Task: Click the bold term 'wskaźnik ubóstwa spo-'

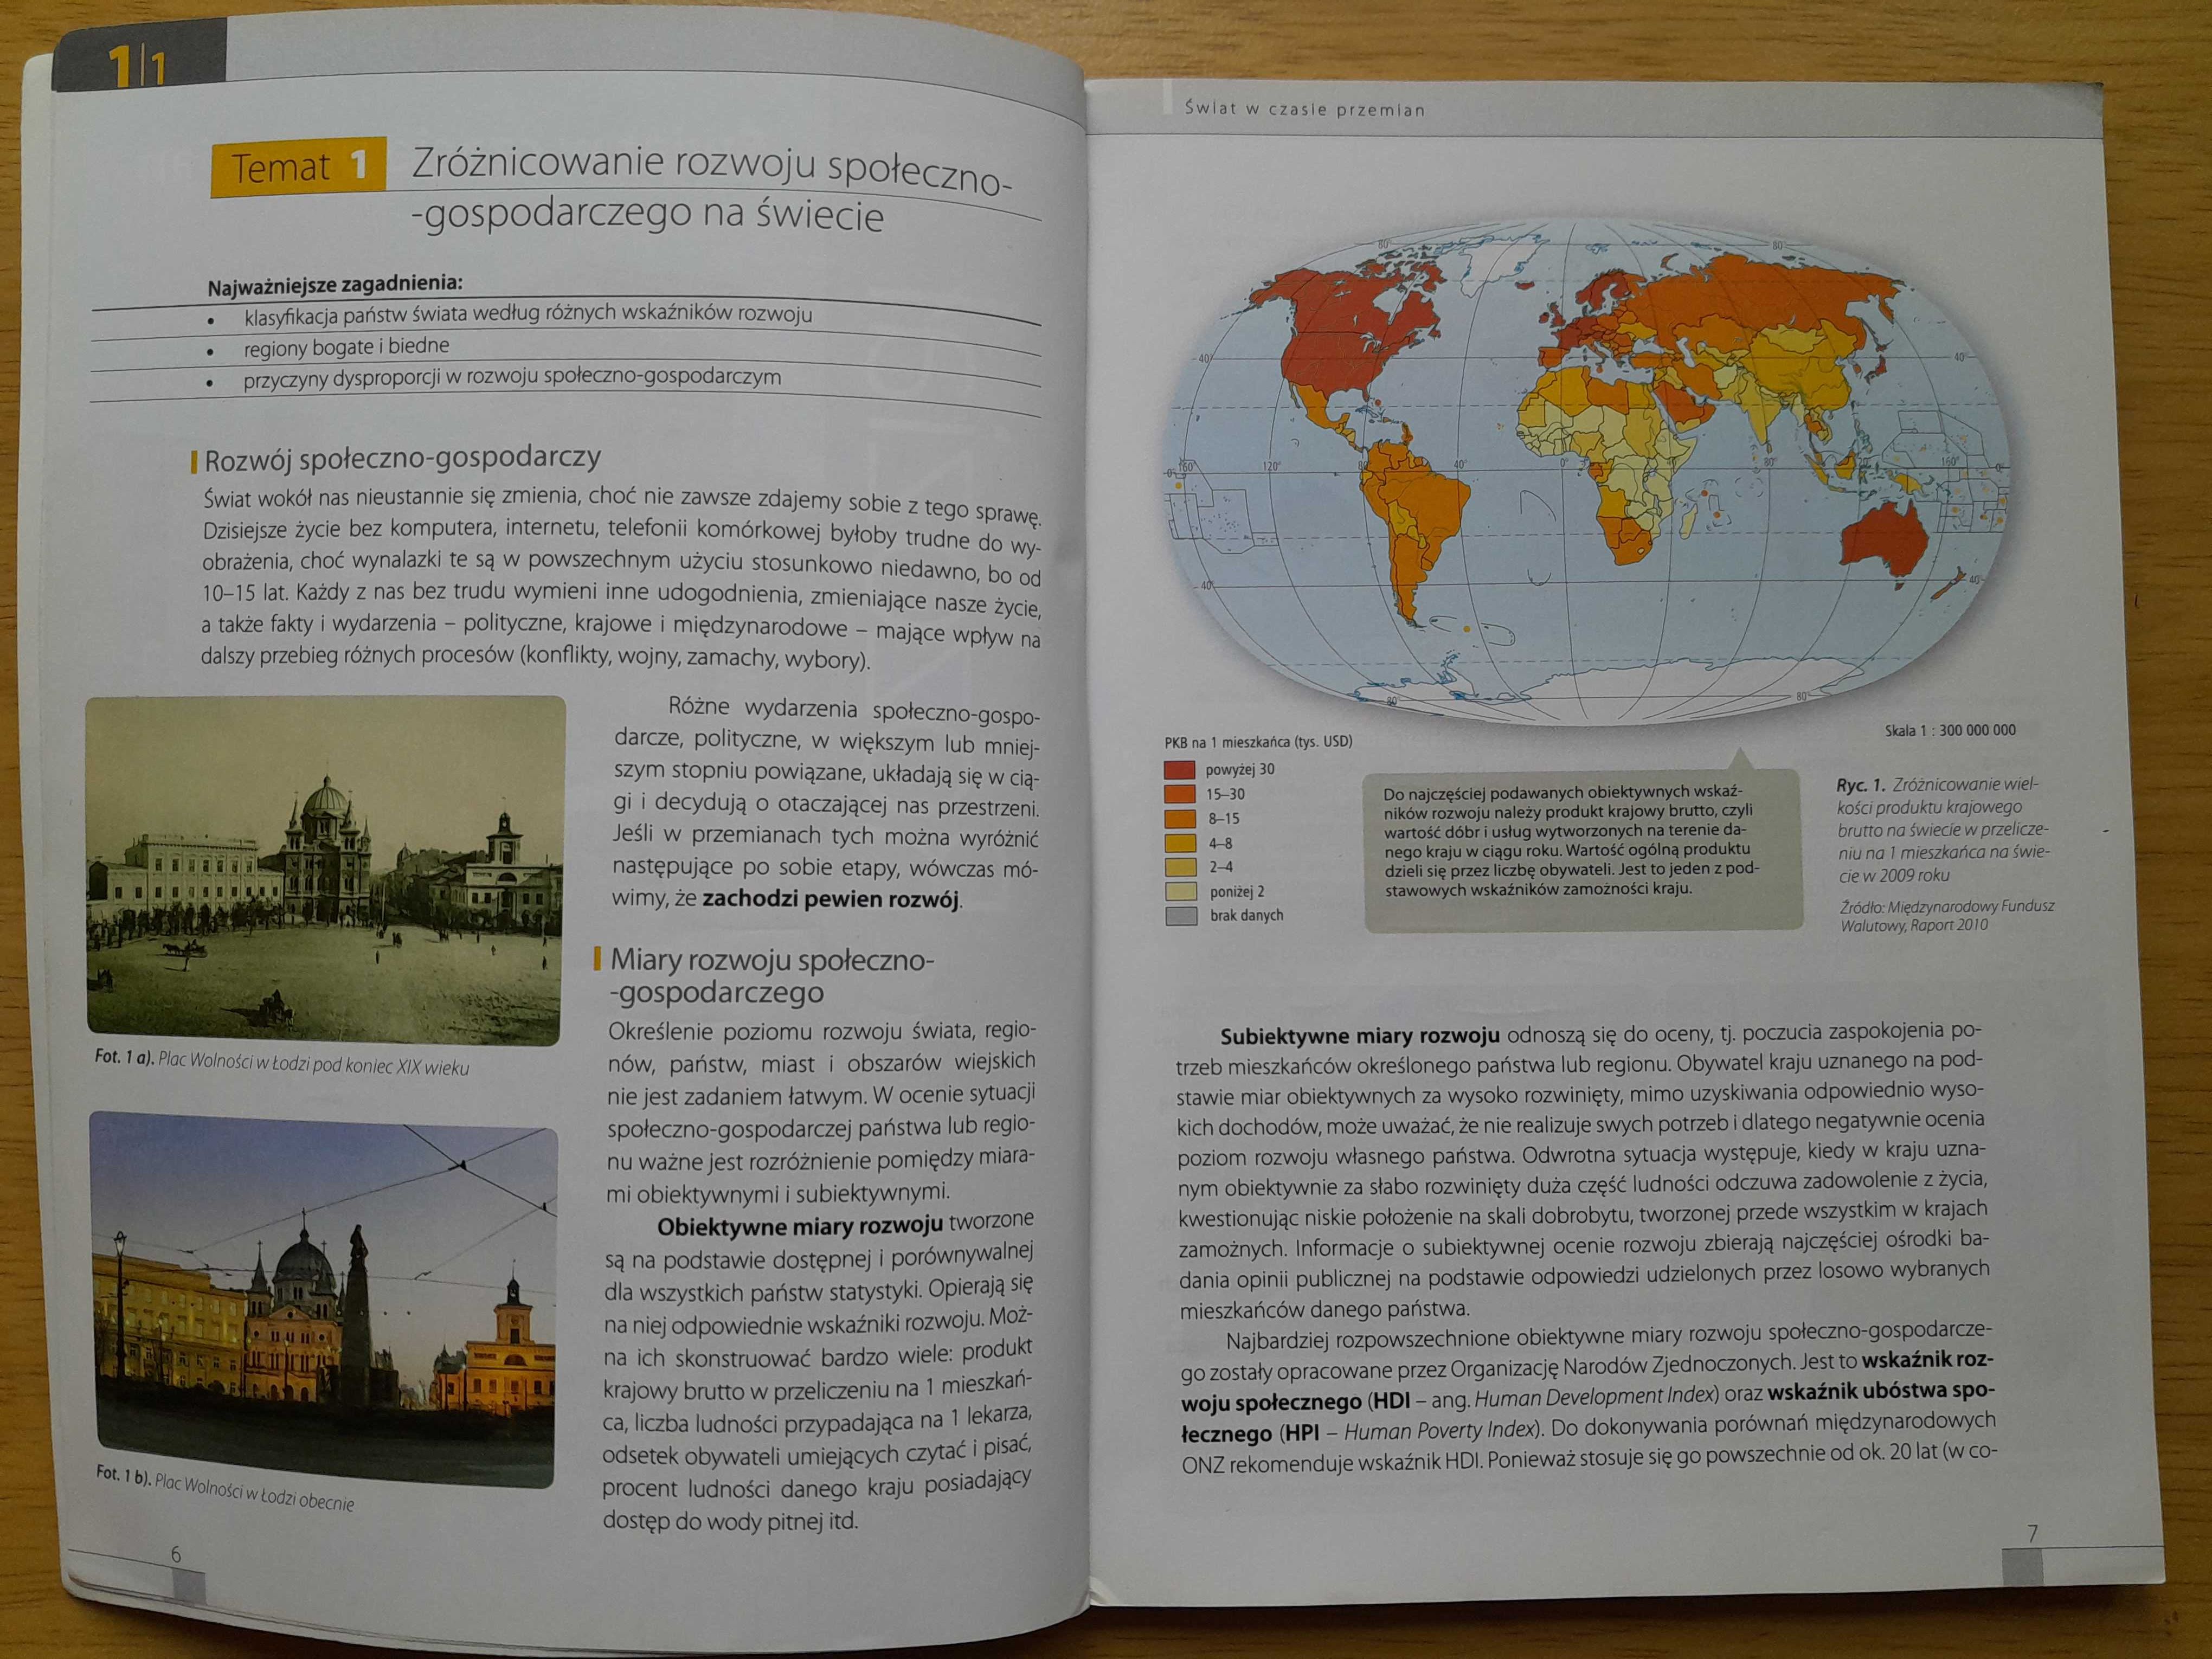Action: [1881, 1391]
